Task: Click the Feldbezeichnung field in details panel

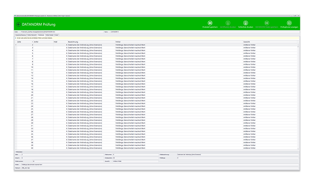Action: (238, 154)
